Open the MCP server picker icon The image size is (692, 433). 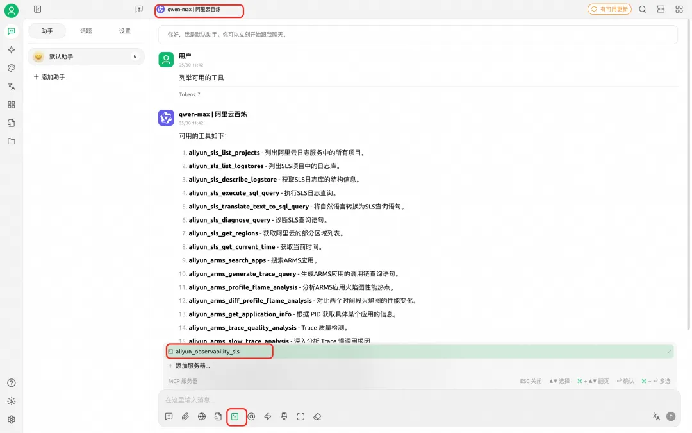point(236,416)
